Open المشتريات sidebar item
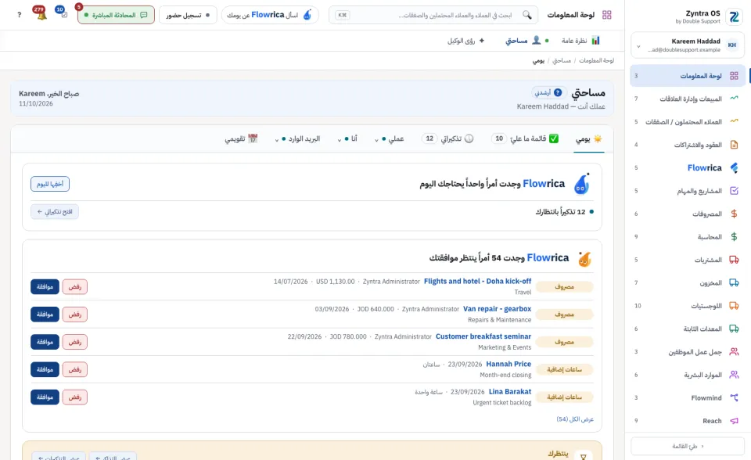The width and height of the screenshot is (751, 460). [x=688, y=260]
